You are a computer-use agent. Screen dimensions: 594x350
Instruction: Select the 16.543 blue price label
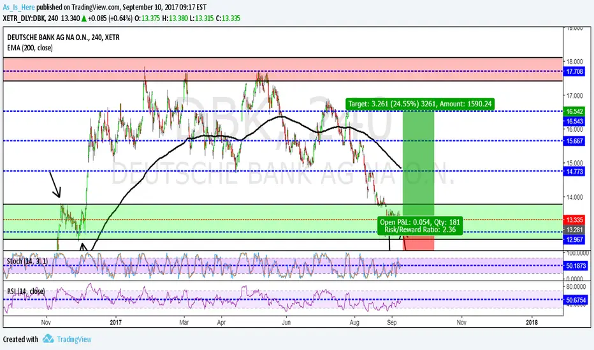pyautogui.click(x=574, y=121)
